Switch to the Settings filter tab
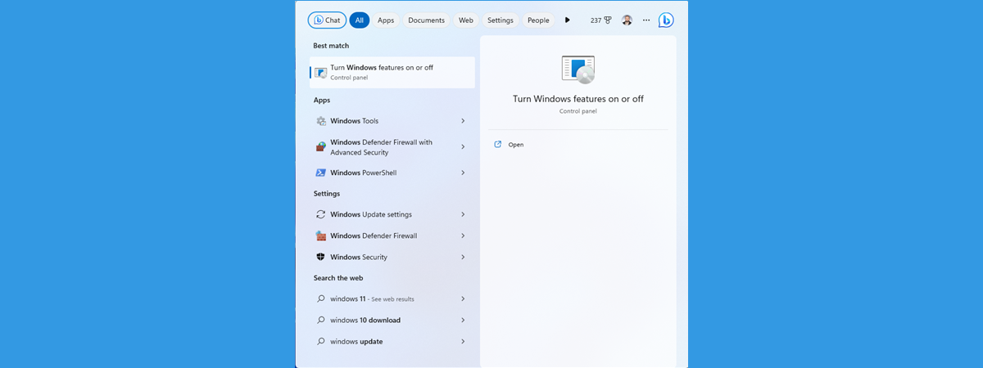 pyautogui.click(x=501, y=20)
